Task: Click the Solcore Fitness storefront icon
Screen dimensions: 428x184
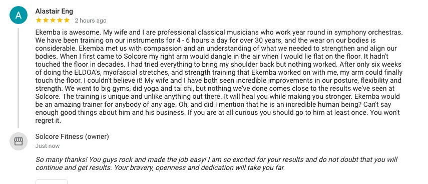Action: (19, 141)
